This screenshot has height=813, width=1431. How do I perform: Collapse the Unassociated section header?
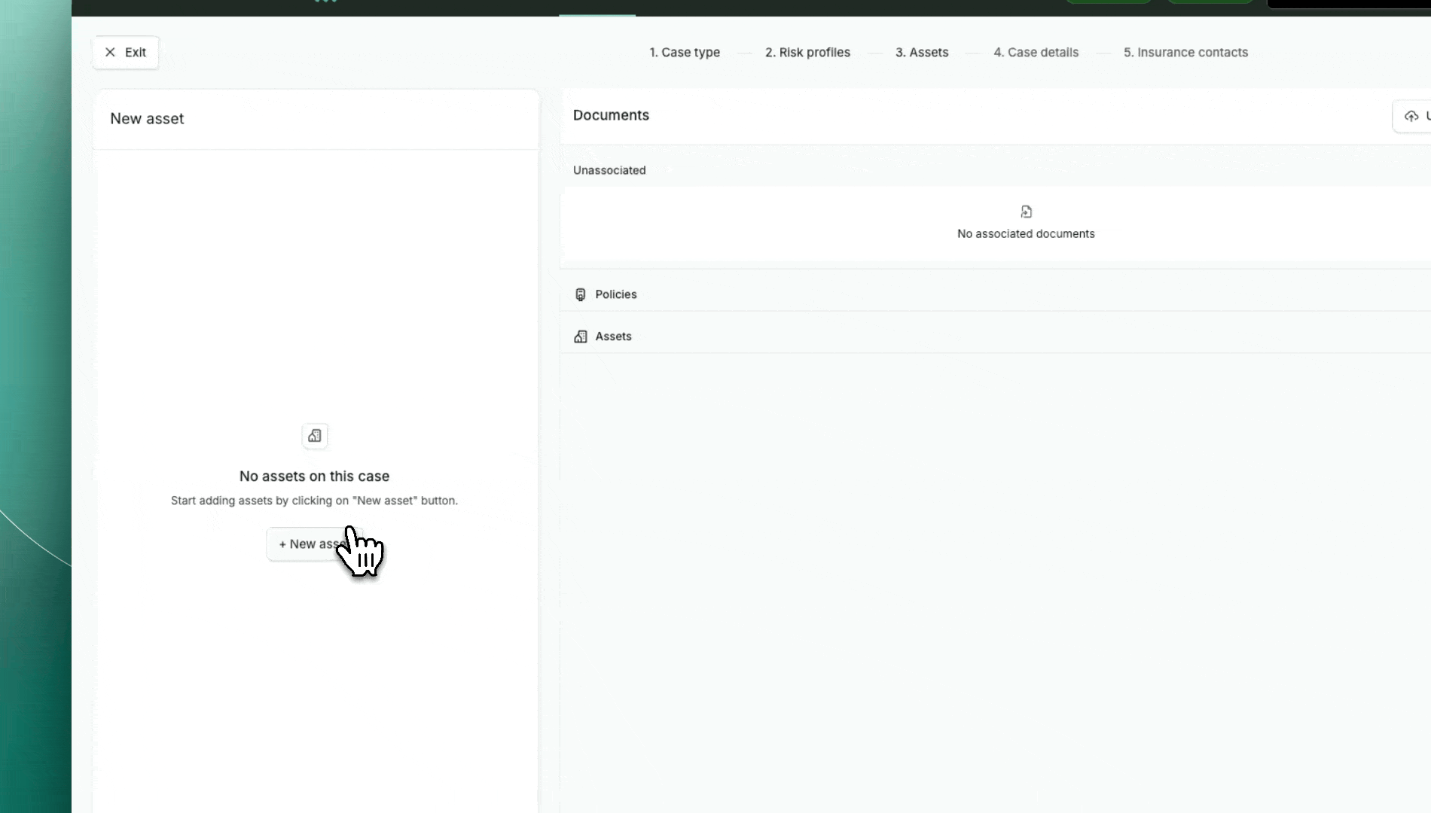click(x=609, y=170)
